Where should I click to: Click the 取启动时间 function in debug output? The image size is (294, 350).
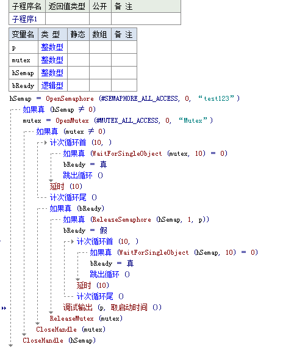click(129, 308)
